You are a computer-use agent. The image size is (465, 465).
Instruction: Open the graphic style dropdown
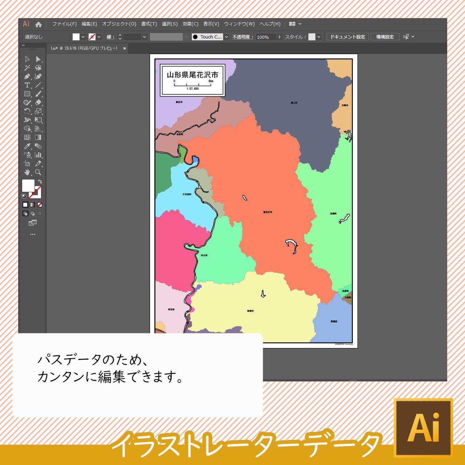(319, 37)
